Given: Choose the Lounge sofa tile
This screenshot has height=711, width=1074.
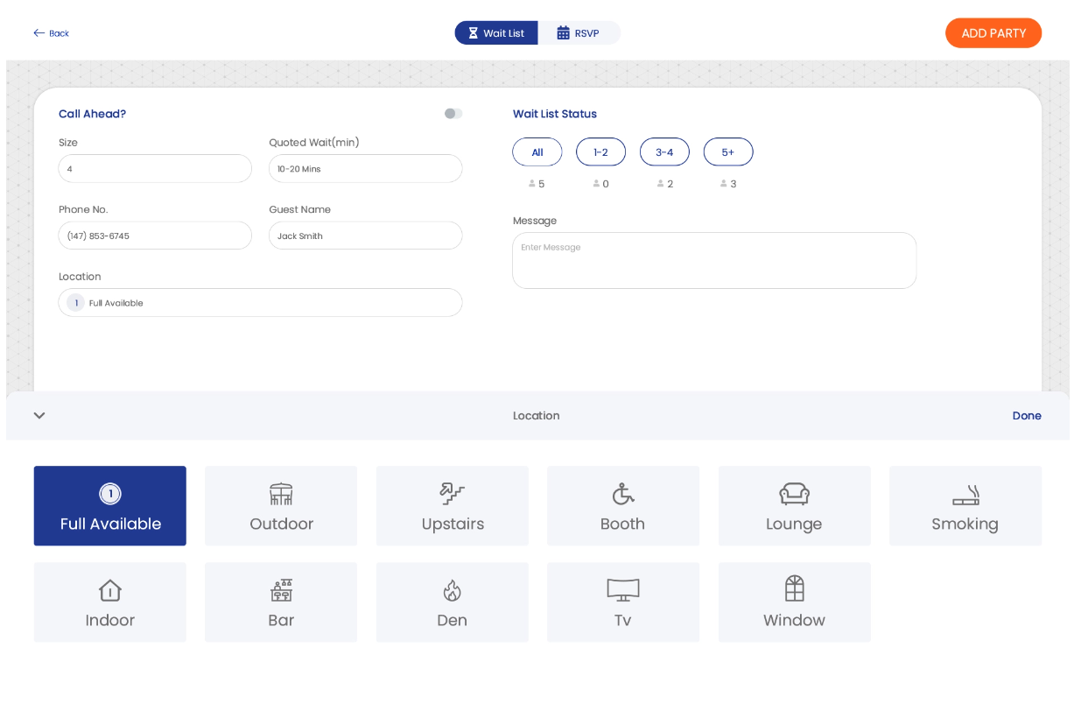Looking at the screenshot, I should [x=795, y=506].
